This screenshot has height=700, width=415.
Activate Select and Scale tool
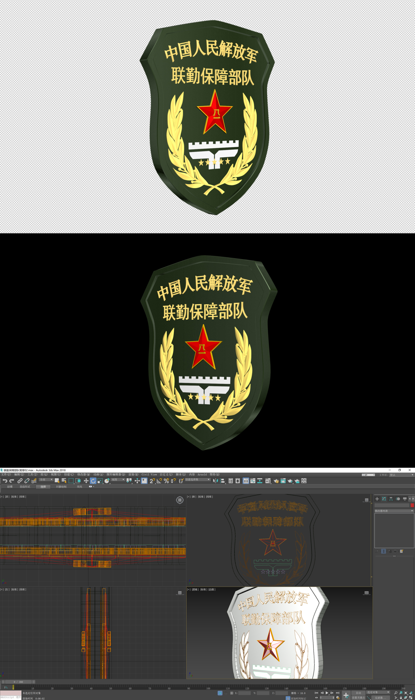[x=100, y=481]
